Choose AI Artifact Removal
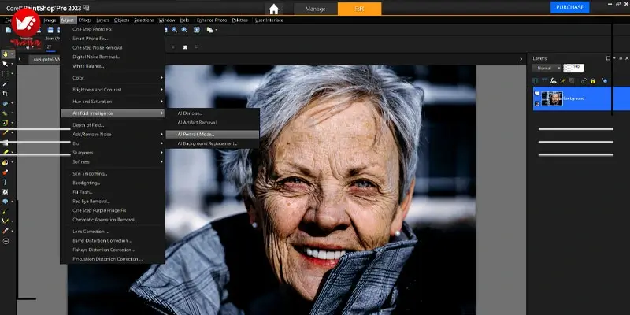 [x=212, y=123]
